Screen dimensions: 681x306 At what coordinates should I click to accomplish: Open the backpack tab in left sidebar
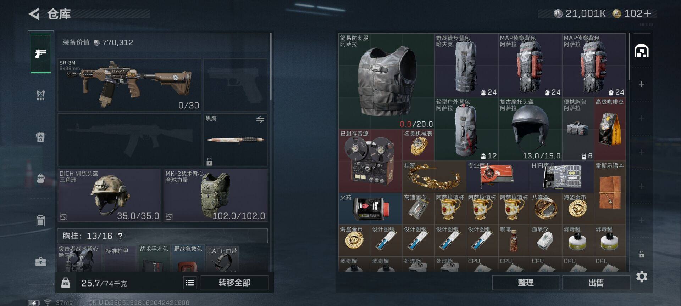[40, 178]
